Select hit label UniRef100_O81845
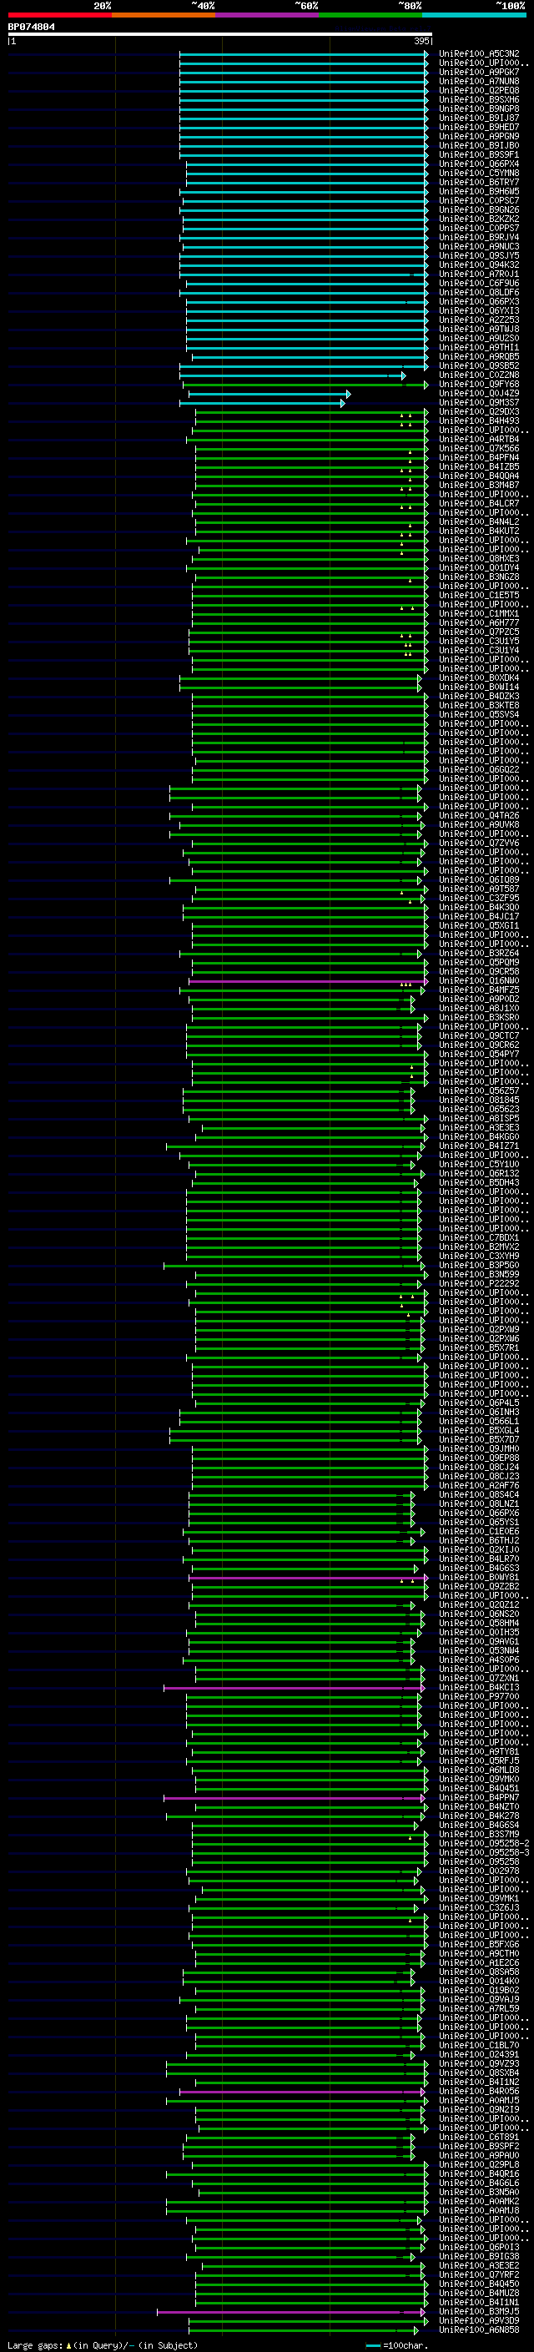The image size is (534, 2352). click(479, 1100)
